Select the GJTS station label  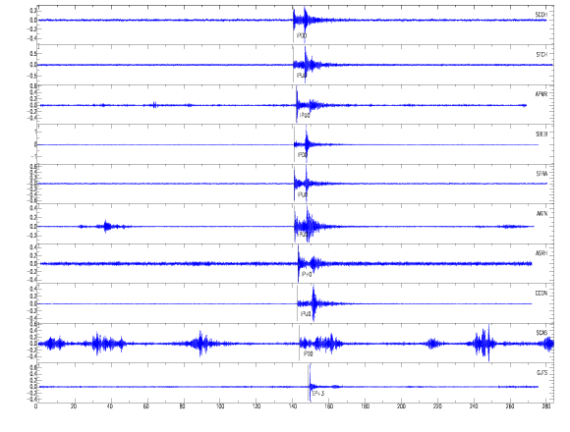(x=542, y=373)
